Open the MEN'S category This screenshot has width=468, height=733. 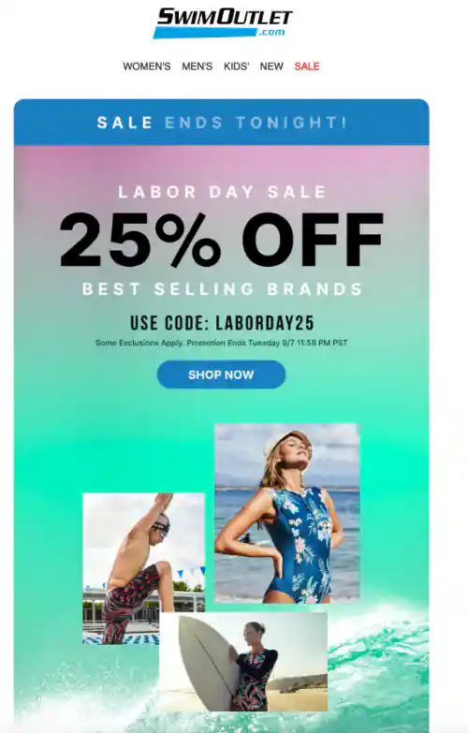(197, 66)
